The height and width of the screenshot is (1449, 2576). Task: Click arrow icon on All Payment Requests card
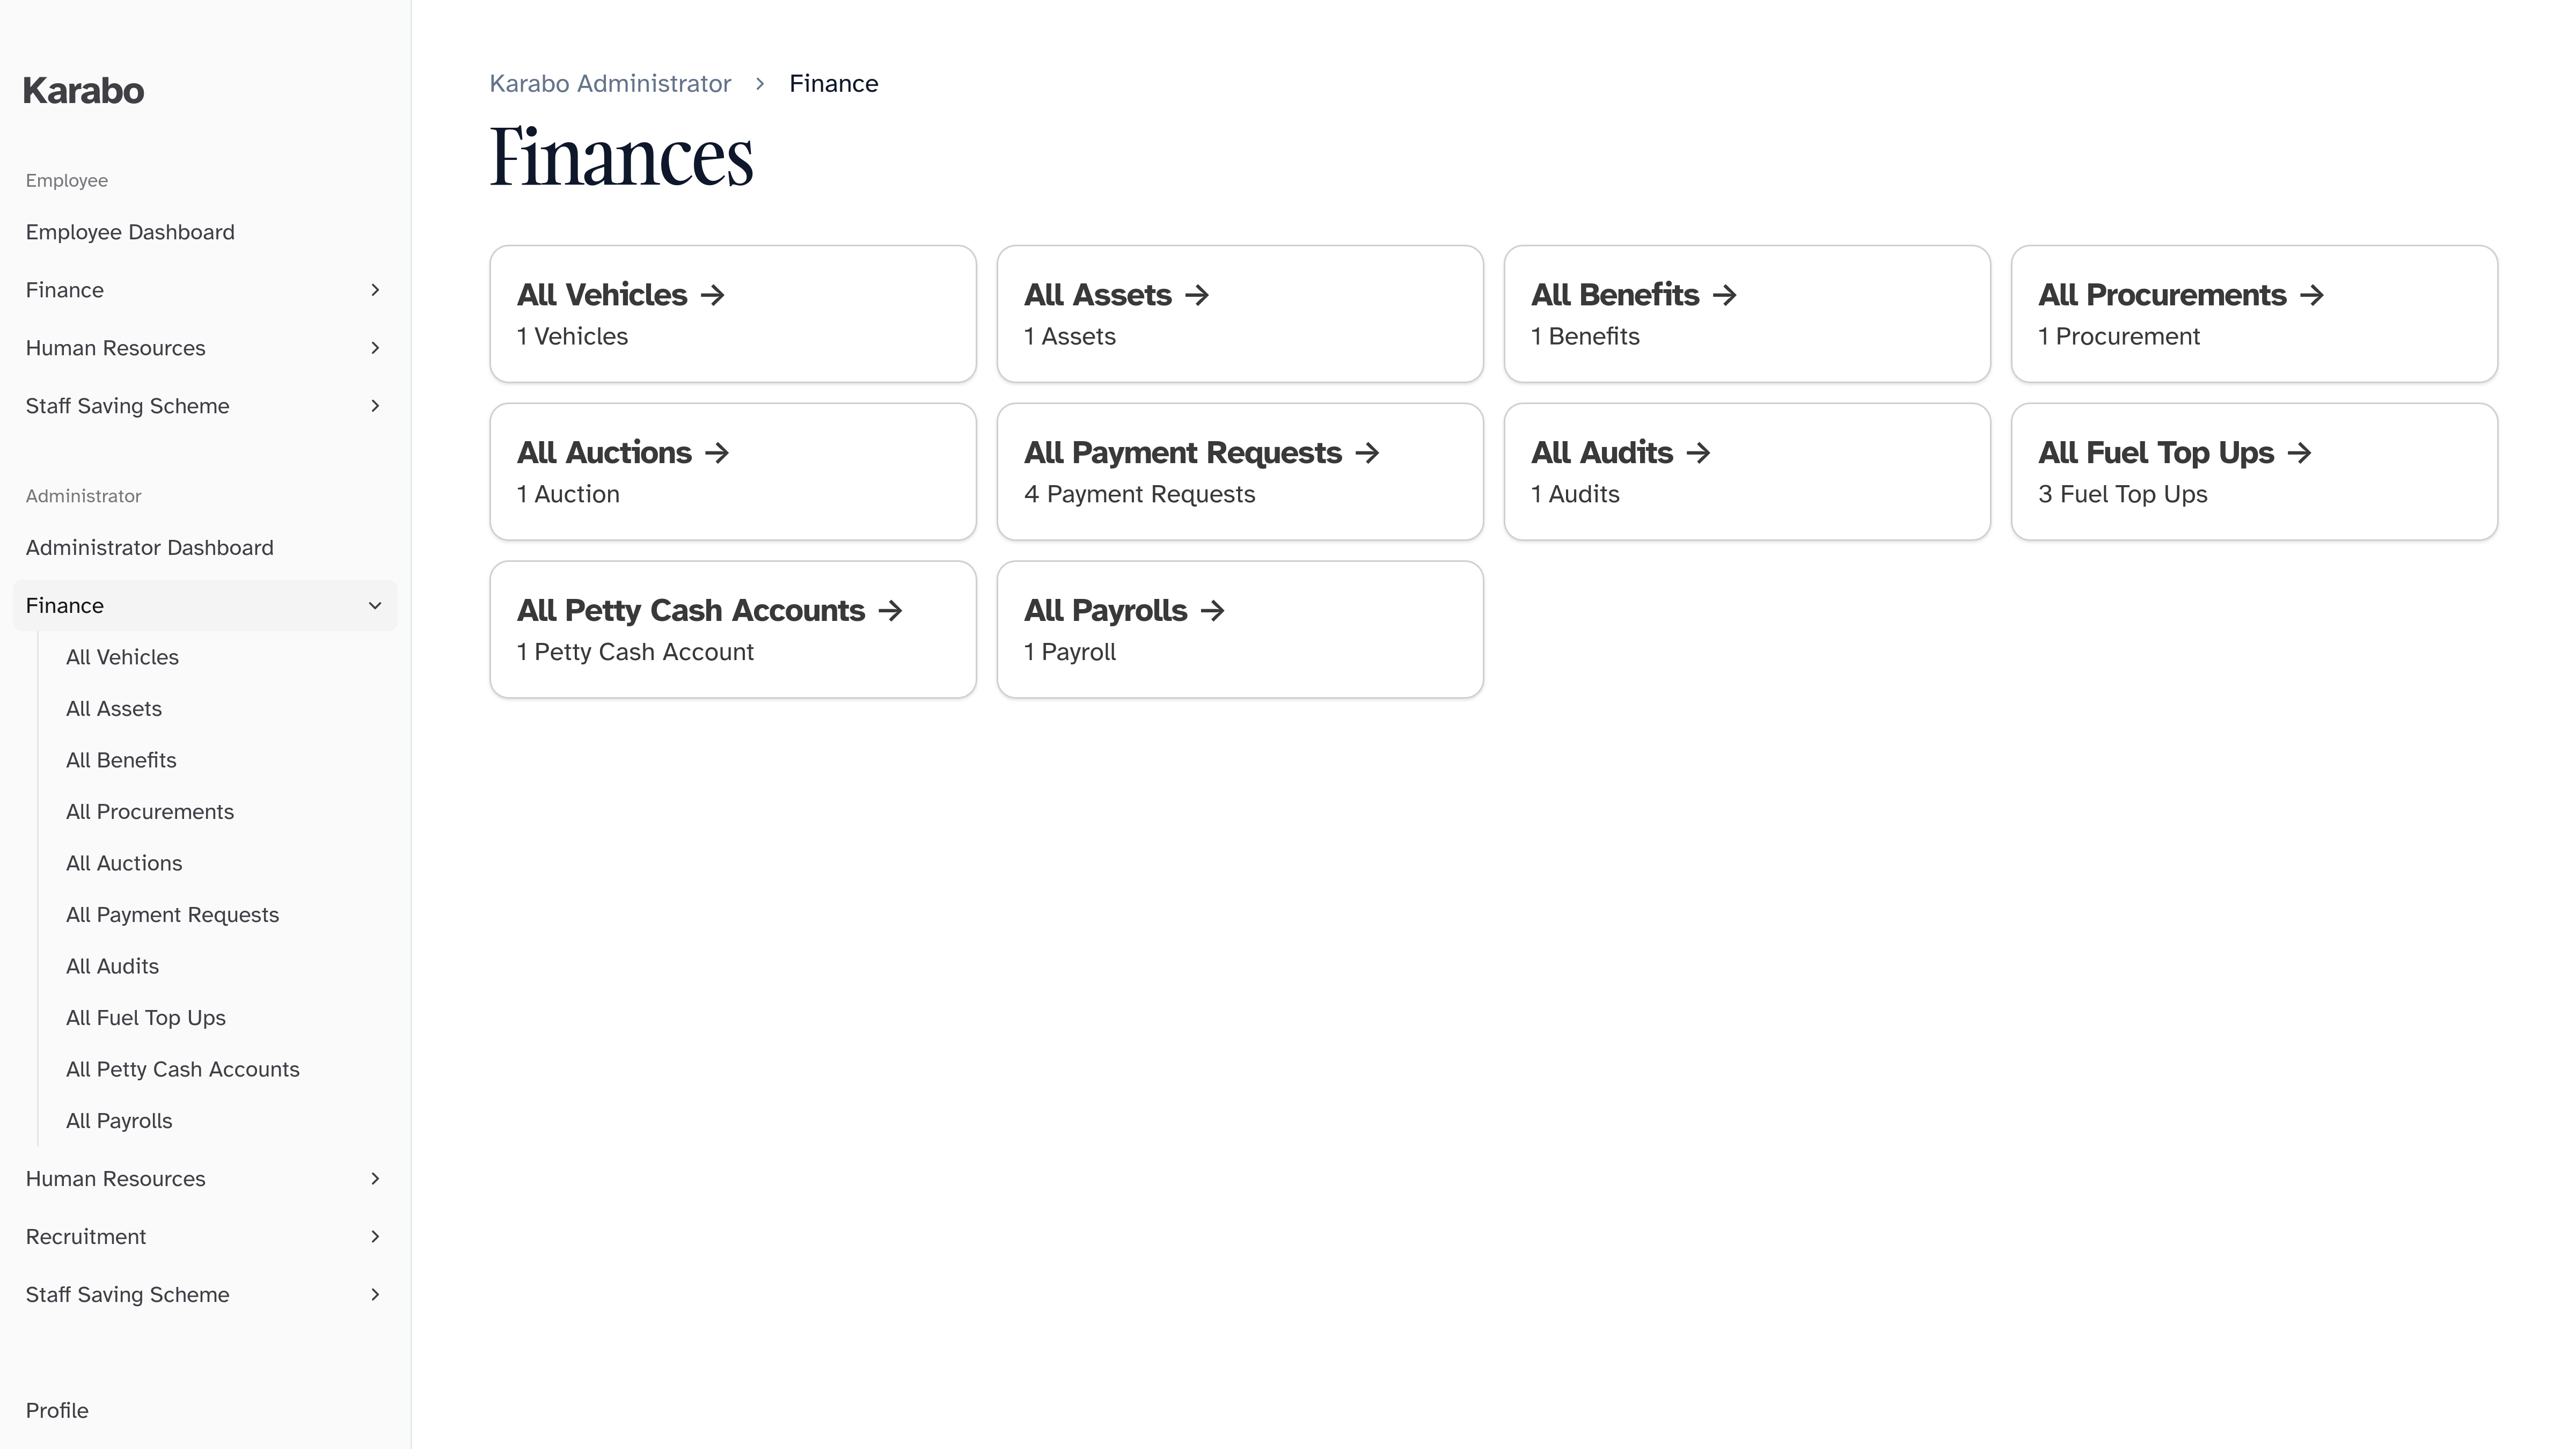tap(1368, 453)
